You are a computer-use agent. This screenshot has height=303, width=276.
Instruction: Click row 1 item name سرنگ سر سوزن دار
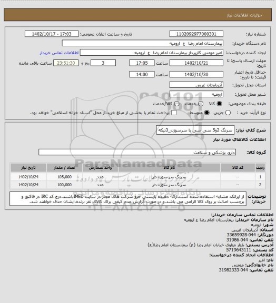169,177
